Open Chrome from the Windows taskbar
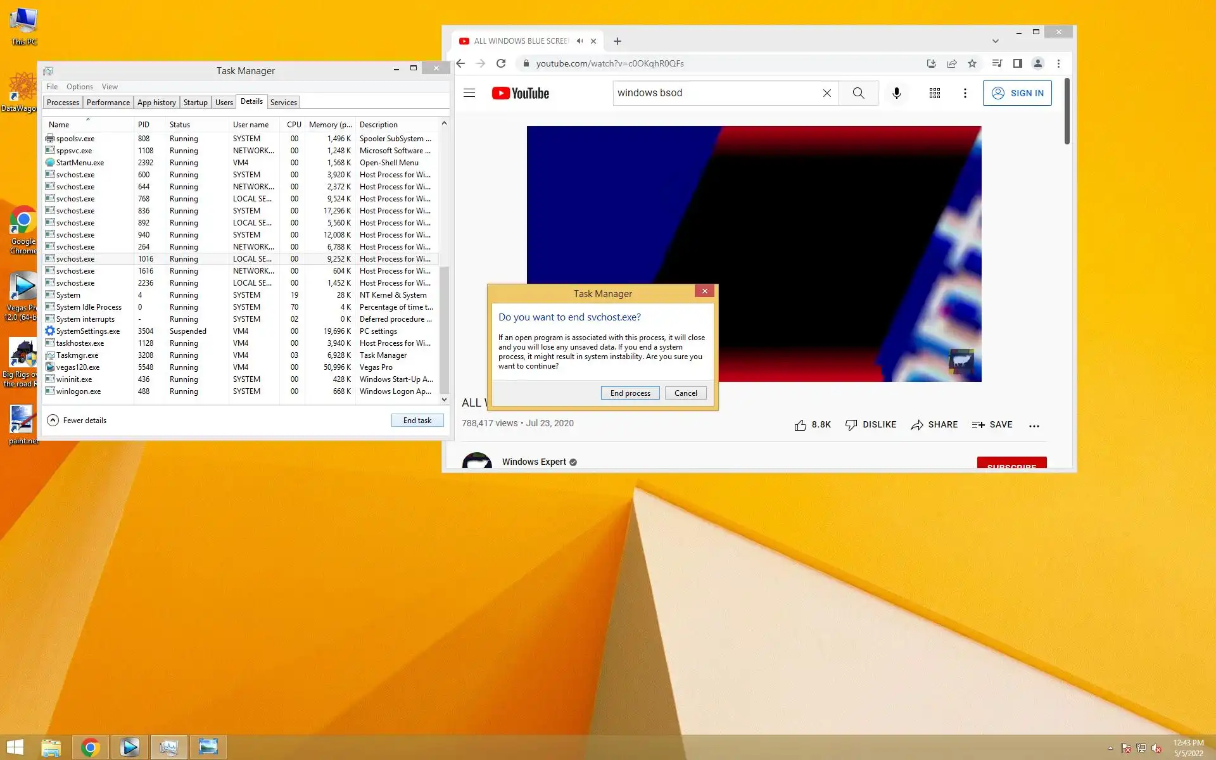1216x760 pixels. (90, 747)
